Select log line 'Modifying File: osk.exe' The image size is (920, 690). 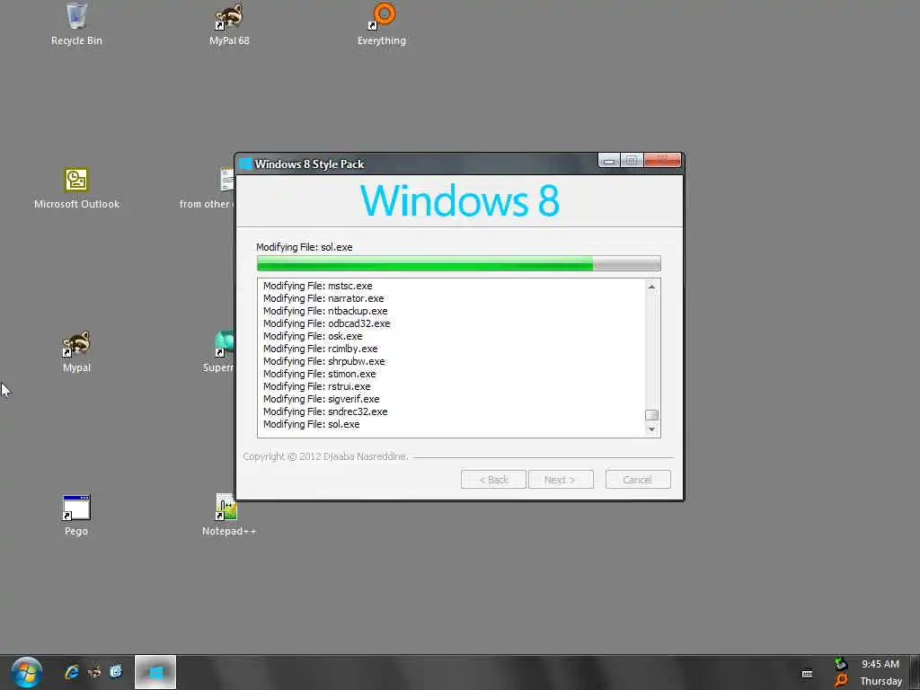click(313, 336)
